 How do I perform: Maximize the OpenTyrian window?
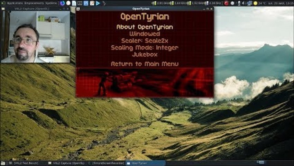point(208,9)
